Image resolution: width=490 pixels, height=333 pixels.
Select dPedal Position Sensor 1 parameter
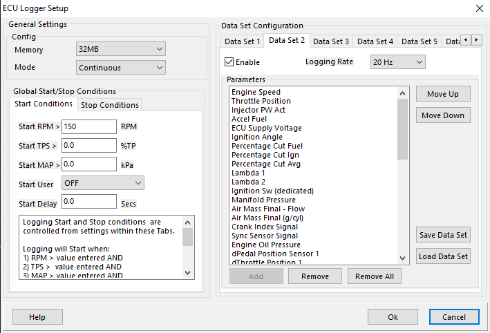[x=275, y=254]
